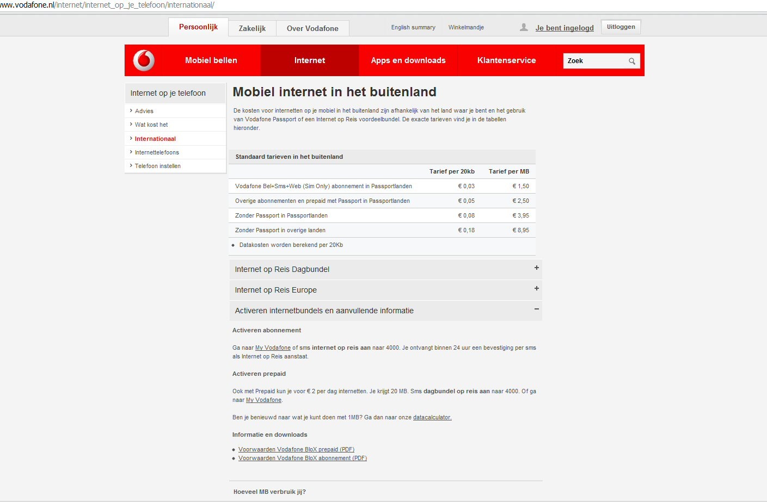Click the user profile icon
Image resolution: width=767 pixels, height=502 pixels.
point(524,27)
